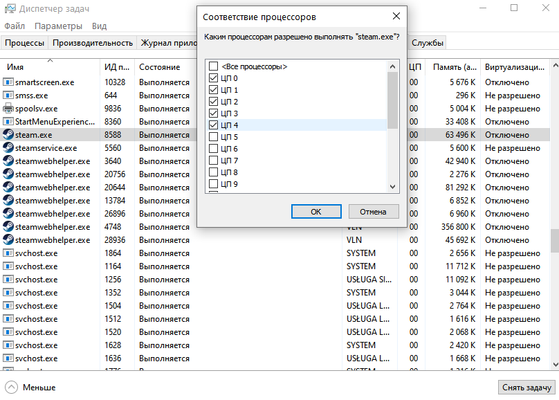Click icon of svchost.exe PID 1352
Image resolution: width=559 pixels, height=400 pixels.
(x=8, y=293)
